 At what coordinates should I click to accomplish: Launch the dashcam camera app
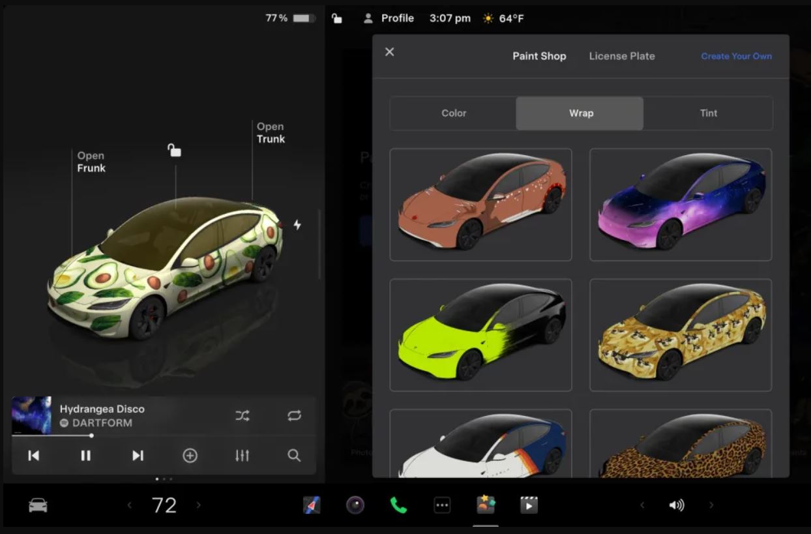(x=355, y=505)
